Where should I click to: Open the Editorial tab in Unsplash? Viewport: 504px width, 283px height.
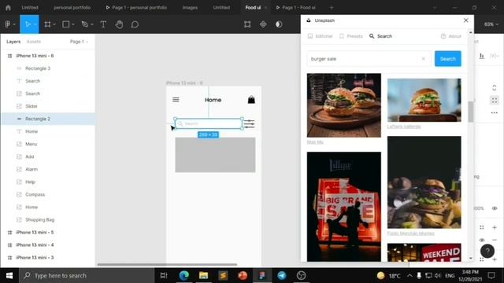click(x=320, y=36)
